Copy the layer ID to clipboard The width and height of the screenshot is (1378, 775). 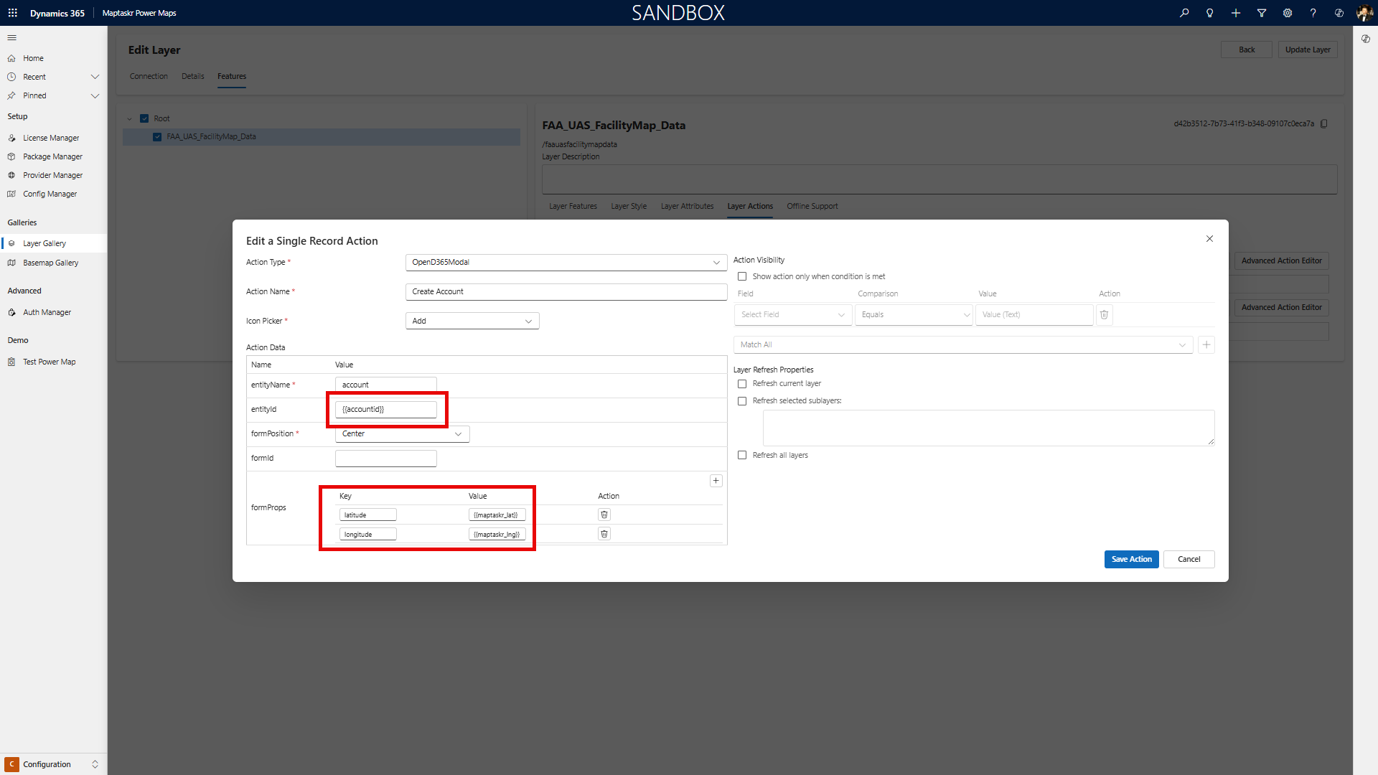pos(1324,123)
